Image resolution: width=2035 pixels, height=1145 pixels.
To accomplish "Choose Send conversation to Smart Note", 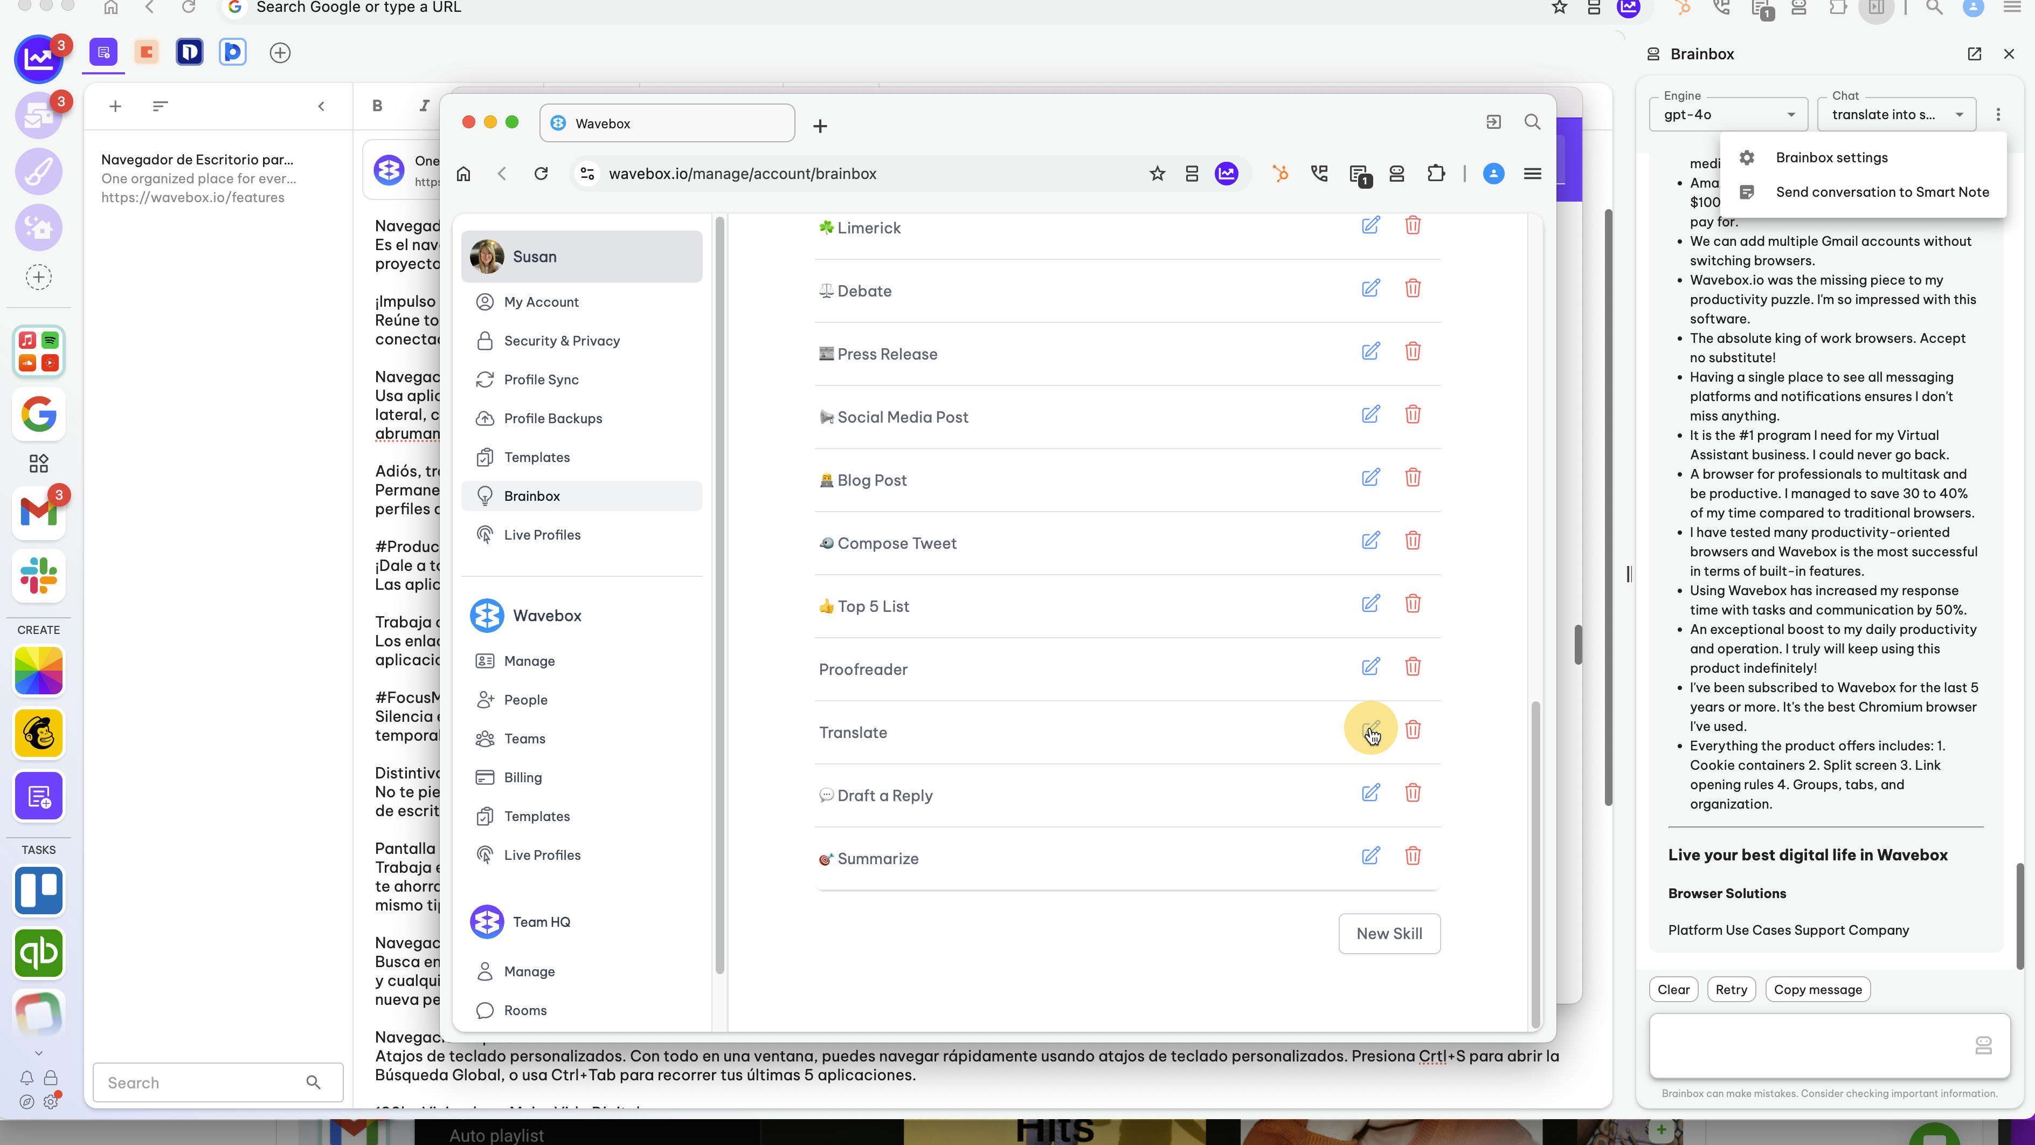I will point(1863,192).
